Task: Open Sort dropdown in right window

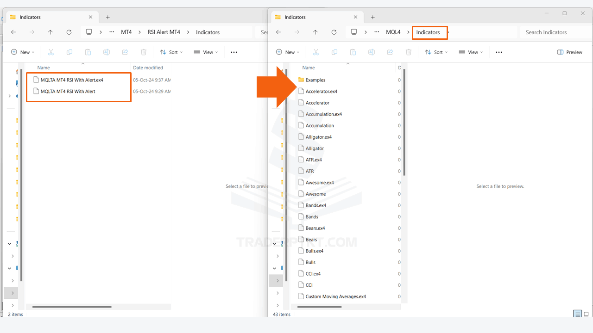Action: click(x=436, y=52)
